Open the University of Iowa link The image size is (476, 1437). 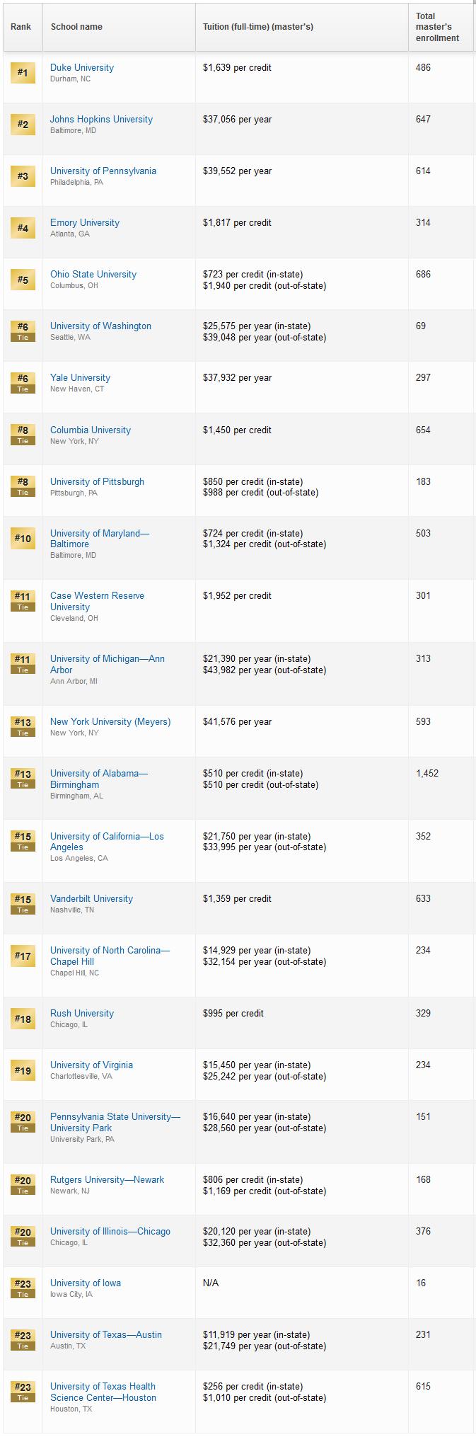86,1283
